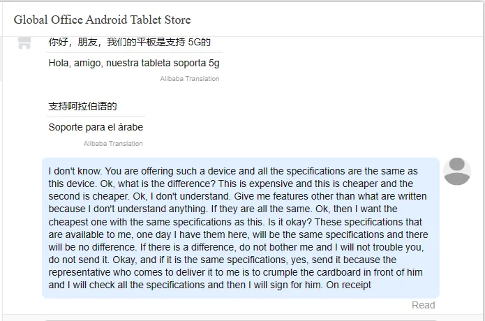Screen dimensions: 485x321
Task: Click the word 'Store' in the header title
Action: [177, 20]
